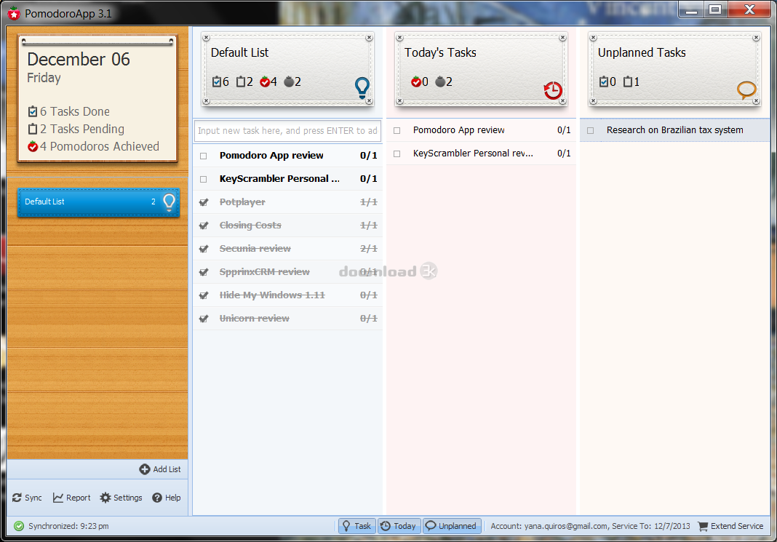The width and height of the screenshot is (777, 542).
Task: Click the green synchronized check icon in status bar
Action: (x=19, y=526)
